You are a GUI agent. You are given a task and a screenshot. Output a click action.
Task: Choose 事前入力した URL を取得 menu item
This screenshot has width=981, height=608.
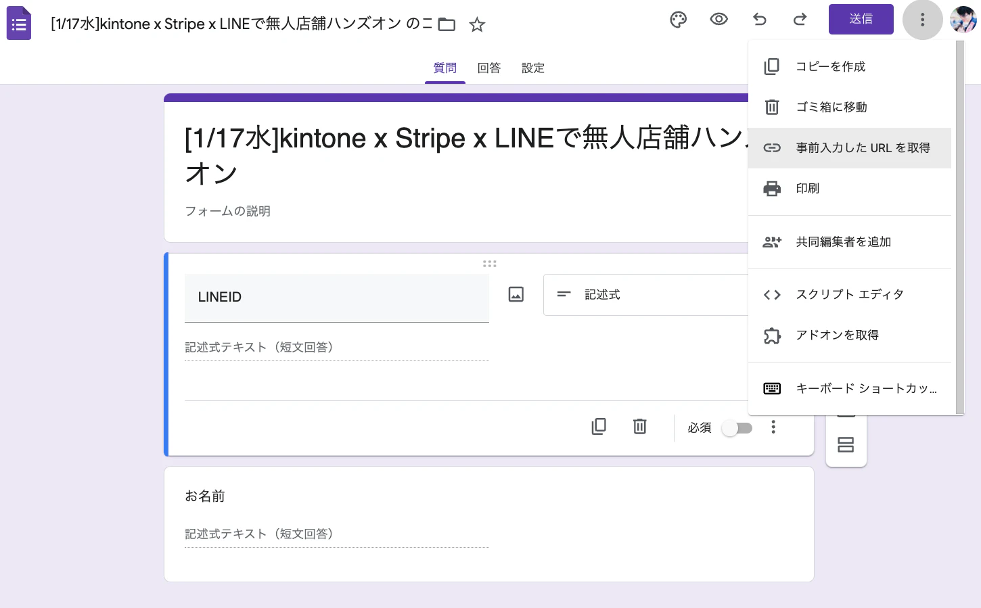pyautogui.click(x=863, y=147)
